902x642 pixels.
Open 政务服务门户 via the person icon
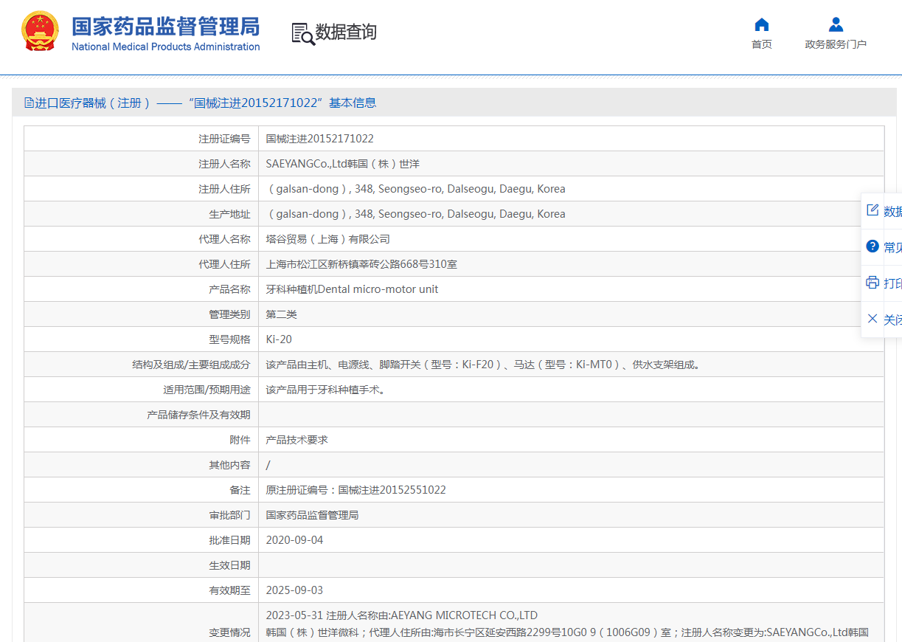point(836,24)
